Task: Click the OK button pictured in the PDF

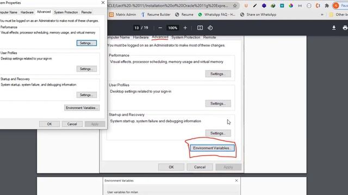Action: (171, 167)
